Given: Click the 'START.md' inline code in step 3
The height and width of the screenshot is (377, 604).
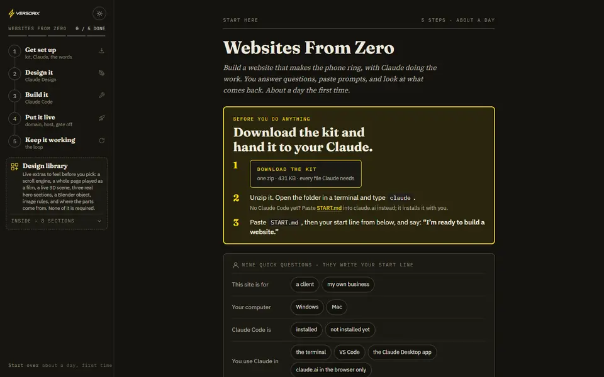Looking at the screenshot, I should click(x=284, y=222).
